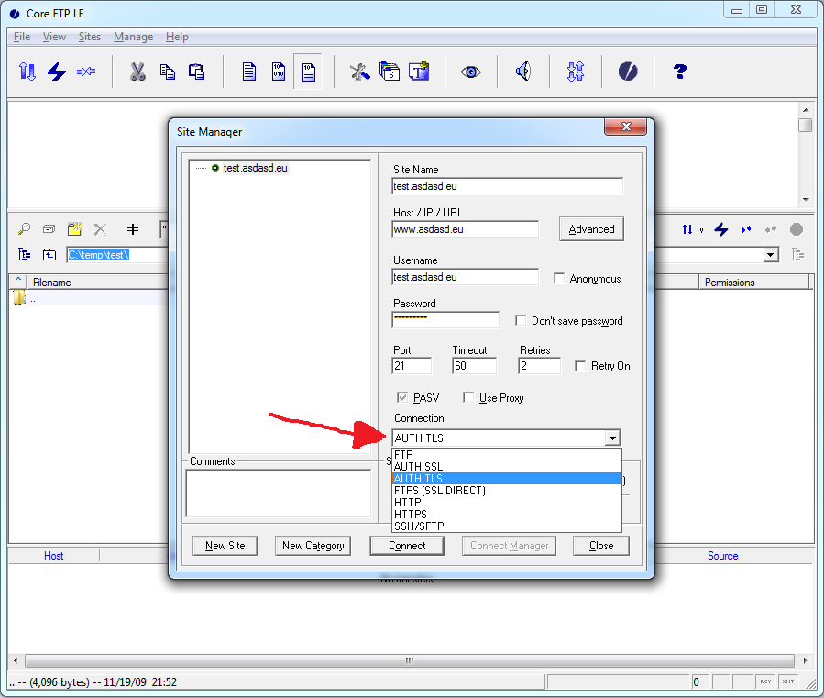Open the scheduler windows toolbar icon
The width and height of the screenshot is (824, 698).
390,72
